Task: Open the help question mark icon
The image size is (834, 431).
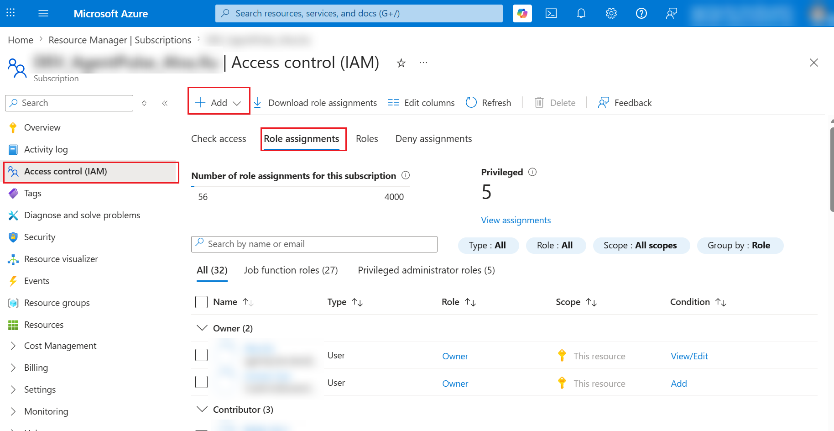Action: 641,13
